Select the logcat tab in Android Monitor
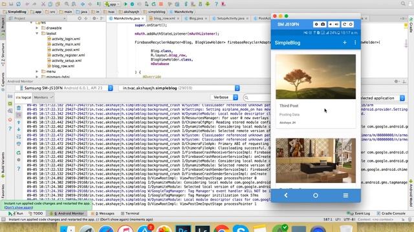Viewport: 414px width, 232px height. (23, 97)
